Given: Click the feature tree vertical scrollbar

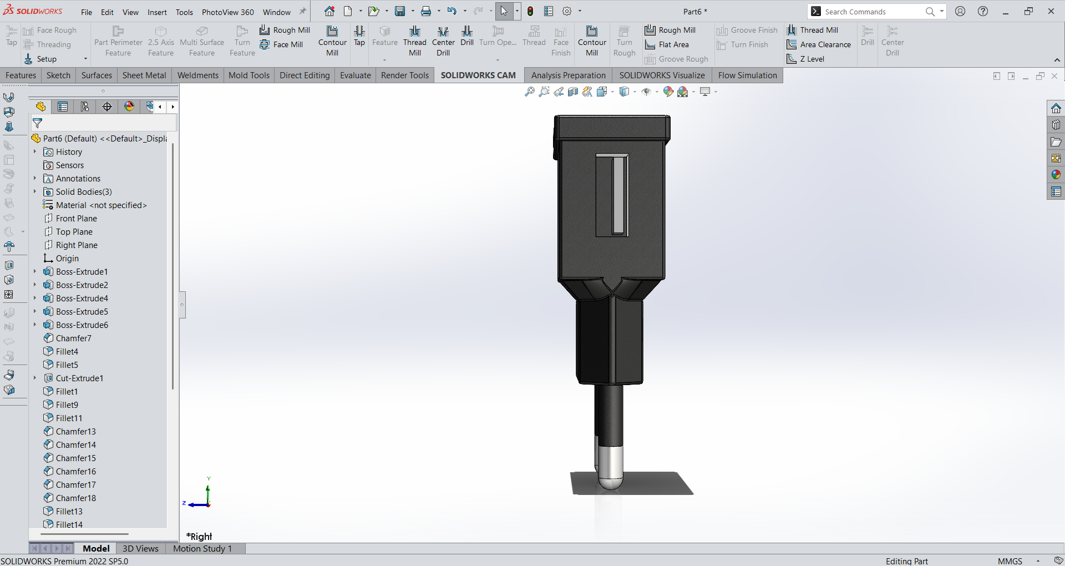Looking at the screenshot, I should tap(173, 266).
